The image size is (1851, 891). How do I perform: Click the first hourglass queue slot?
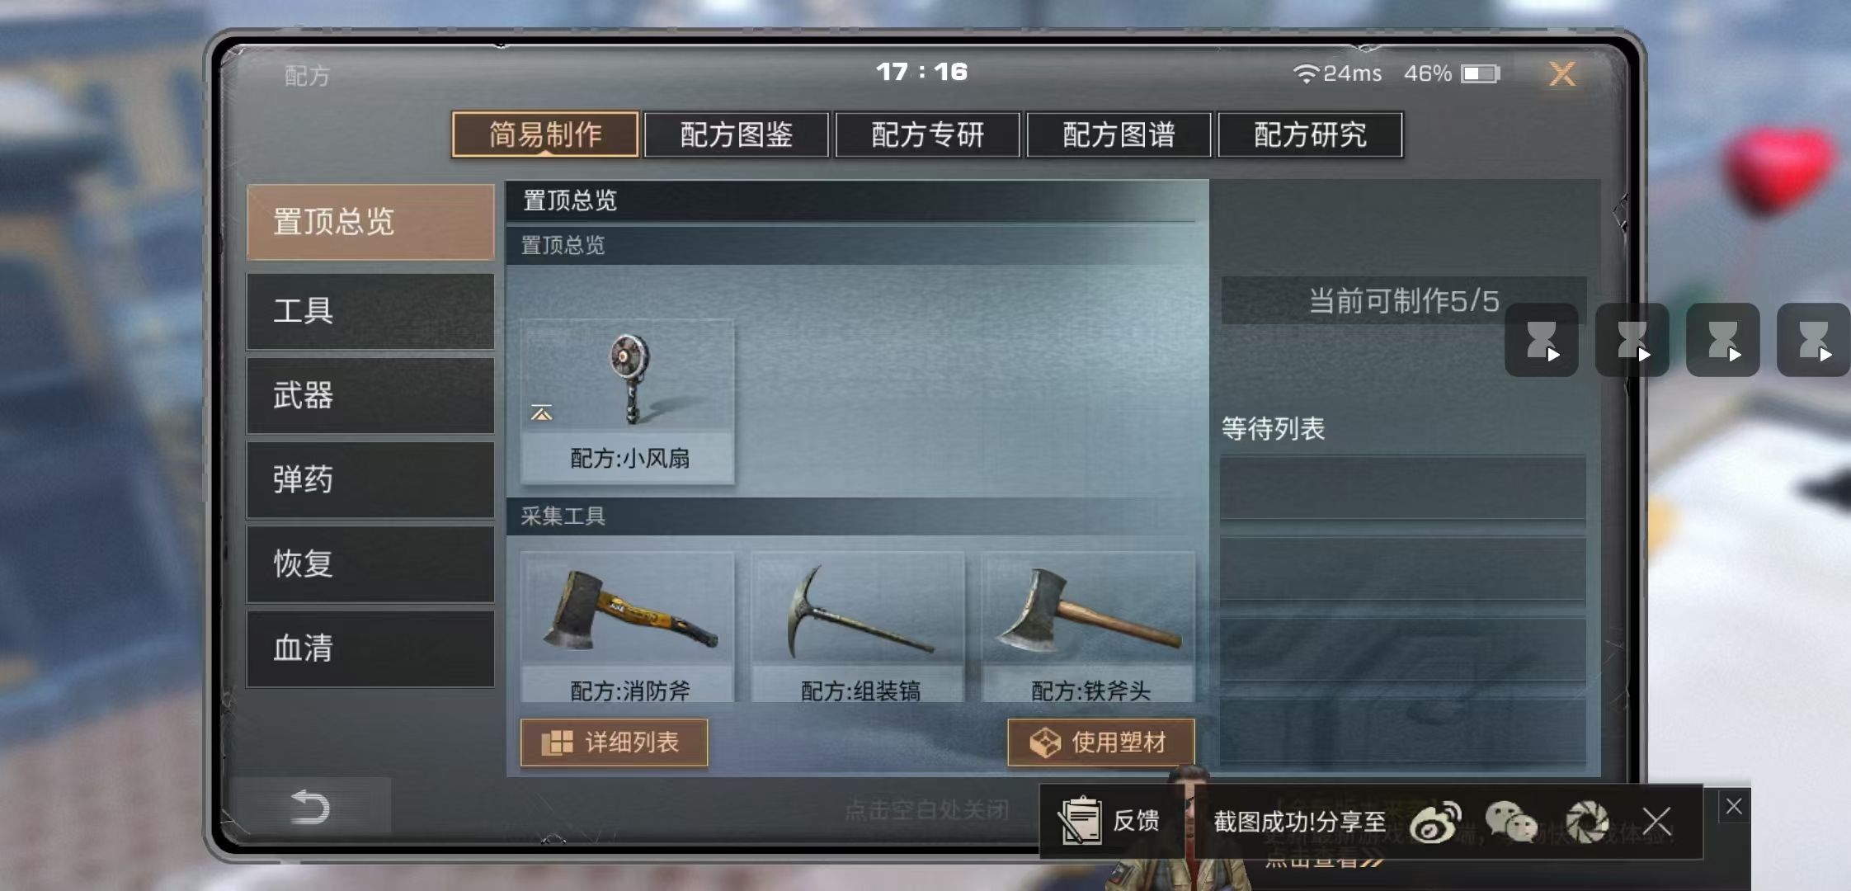[x=1541, y=340]
